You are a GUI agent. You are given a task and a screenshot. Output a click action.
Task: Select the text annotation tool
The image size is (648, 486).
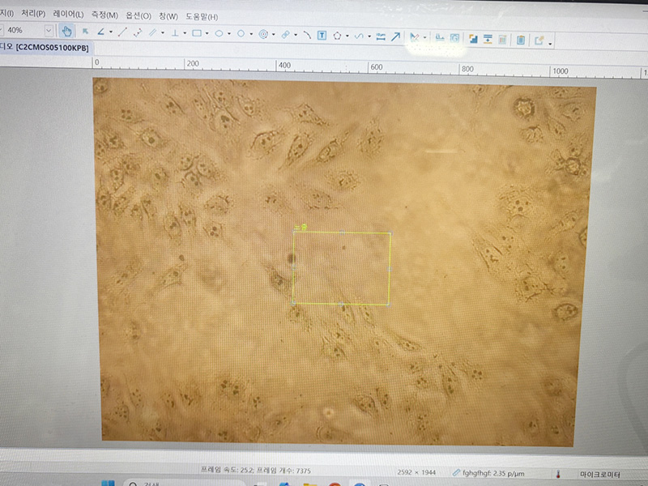click(322, 35)
